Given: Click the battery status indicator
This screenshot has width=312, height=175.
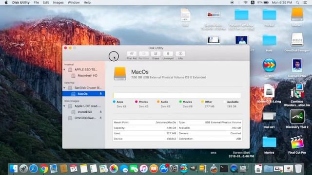Looking at the screenshot, I should point(263,2).
